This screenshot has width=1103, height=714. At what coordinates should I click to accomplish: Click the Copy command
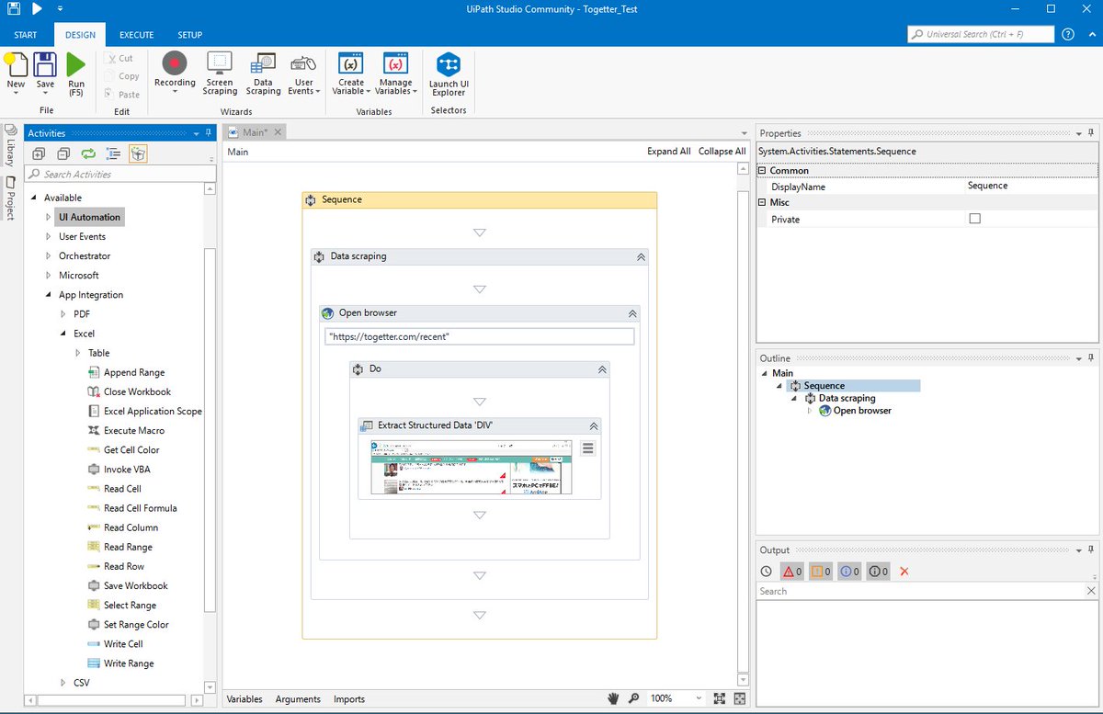click(121, 76)
